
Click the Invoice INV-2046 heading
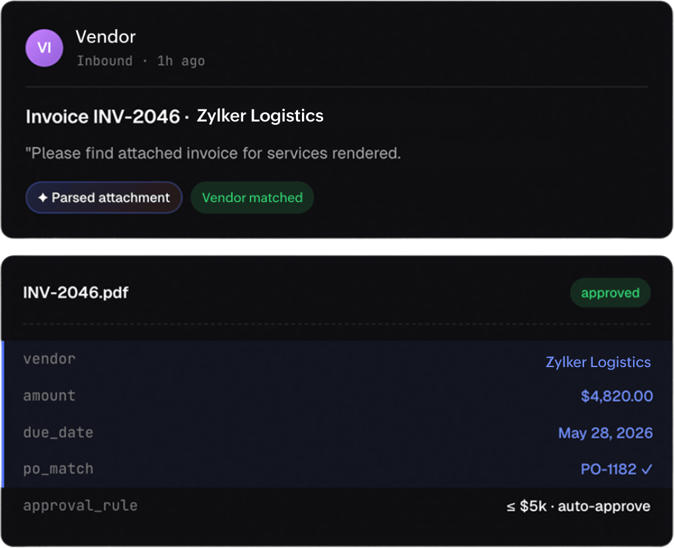click(102, 117)
